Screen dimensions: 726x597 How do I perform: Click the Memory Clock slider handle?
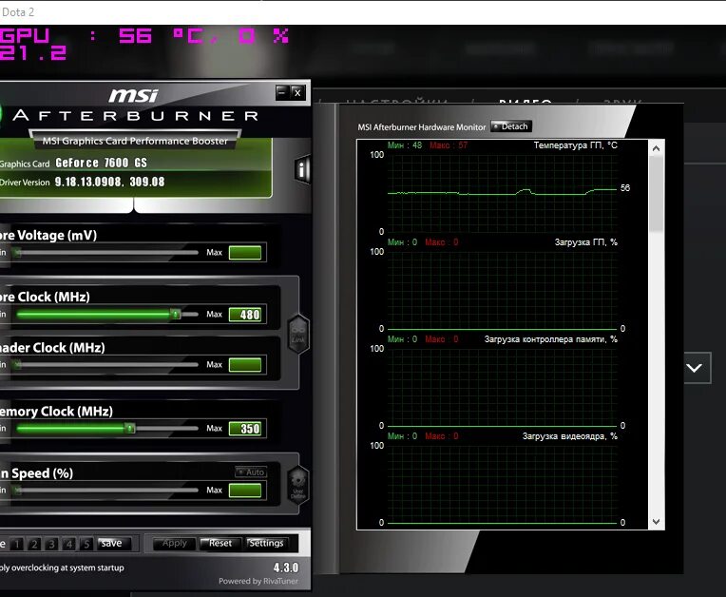click(130, 428)
